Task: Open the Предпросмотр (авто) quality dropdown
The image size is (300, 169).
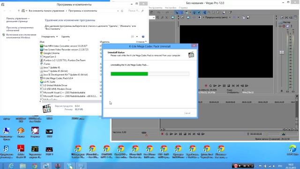Action: [x=217, y=17]
